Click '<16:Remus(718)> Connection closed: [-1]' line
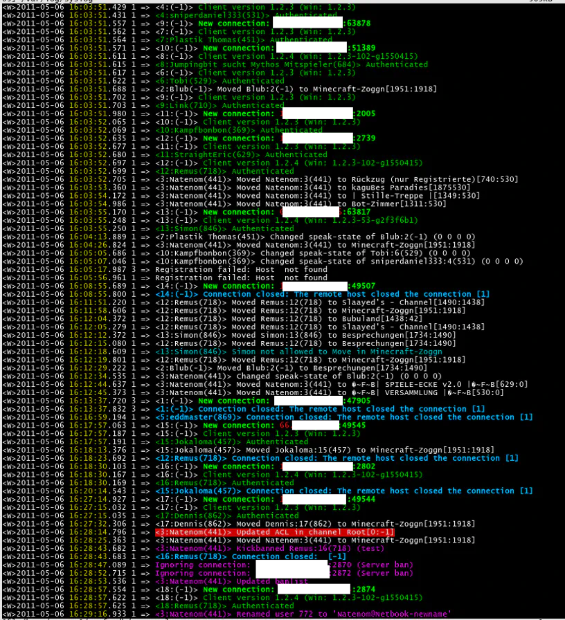The width and height of the screenshot is (565, 620). click(x=251, y=557)
